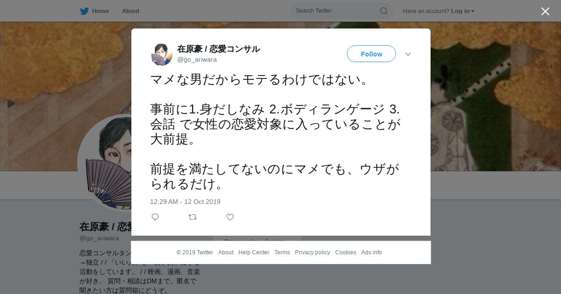Go to the Home tab
This screenshot has width=561, height=294.
(94, 11)
